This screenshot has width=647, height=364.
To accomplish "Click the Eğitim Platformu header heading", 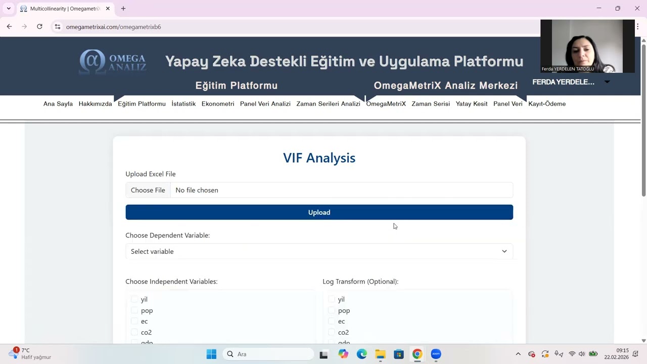I will point(237,85).
